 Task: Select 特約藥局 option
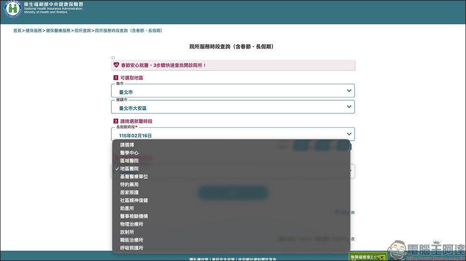click(x=231, y=185)
